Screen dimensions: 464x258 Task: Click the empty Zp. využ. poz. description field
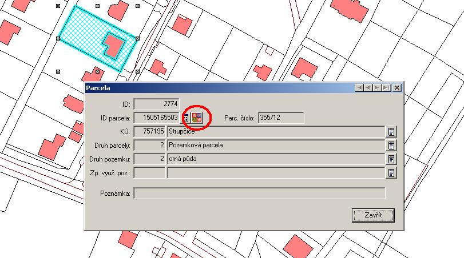tap(276, 173)
